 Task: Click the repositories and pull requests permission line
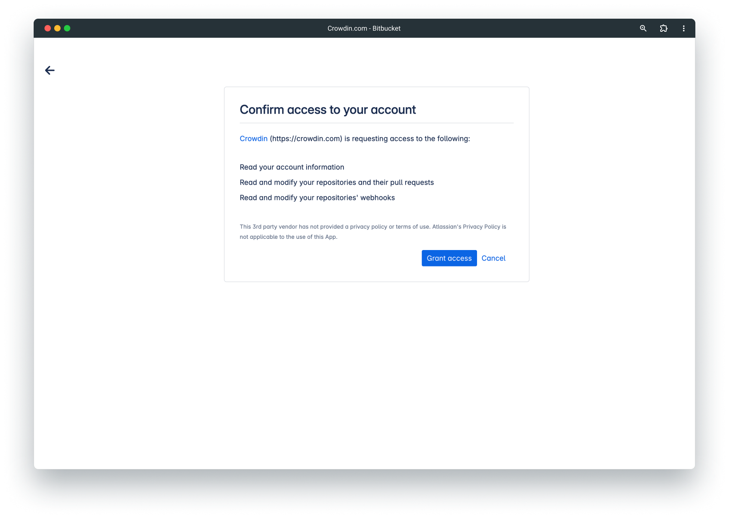(336, 182)
